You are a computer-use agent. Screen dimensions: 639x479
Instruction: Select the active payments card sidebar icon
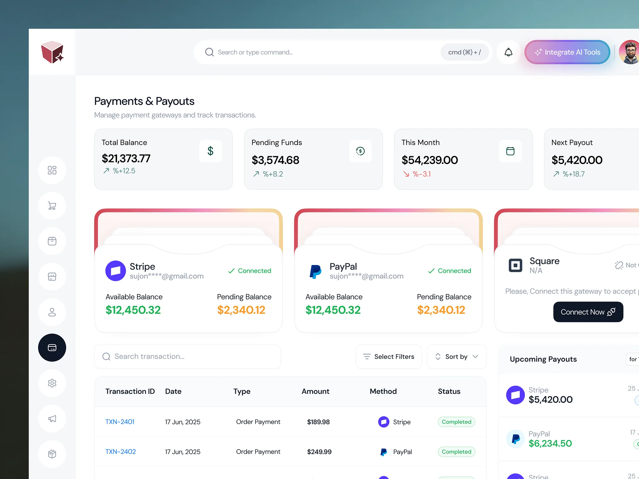coord(52,348)
